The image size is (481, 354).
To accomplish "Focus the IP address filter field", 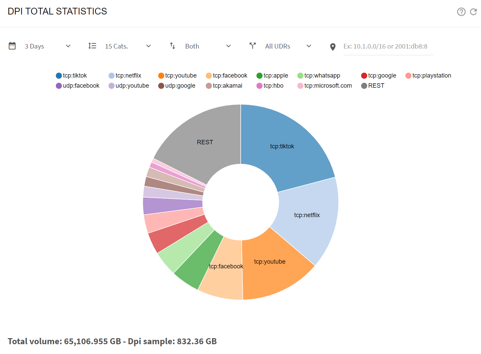I will tap(388, 47).
